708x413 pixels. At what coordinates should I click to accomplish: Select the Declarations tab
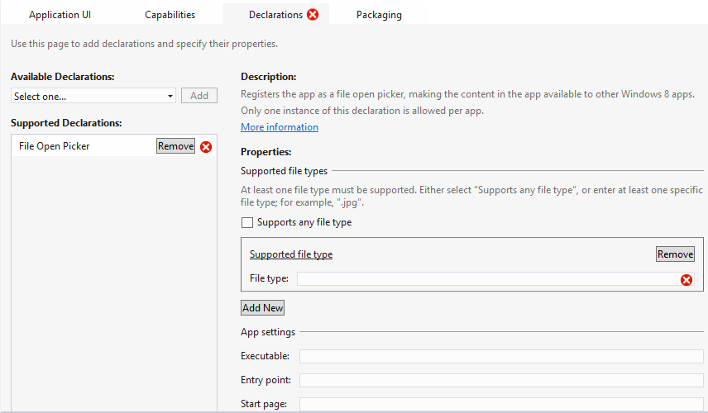point(275,15)
